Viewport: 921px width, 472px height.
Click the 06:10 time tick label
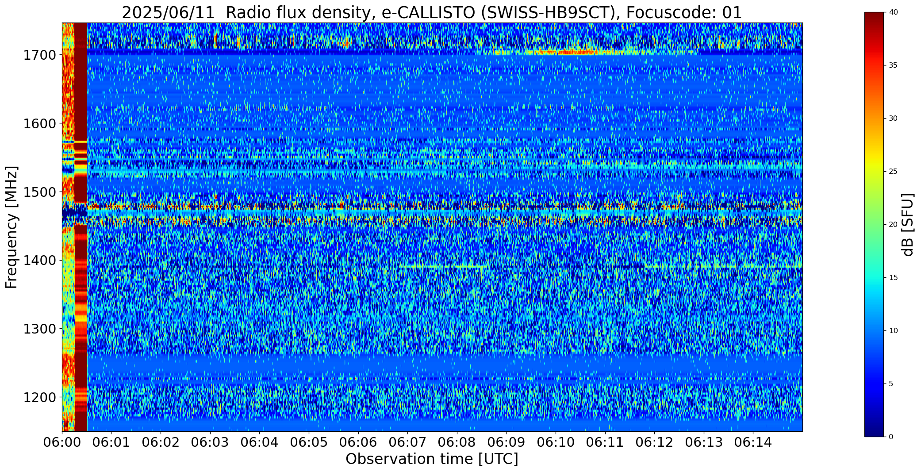click(556, 442)
